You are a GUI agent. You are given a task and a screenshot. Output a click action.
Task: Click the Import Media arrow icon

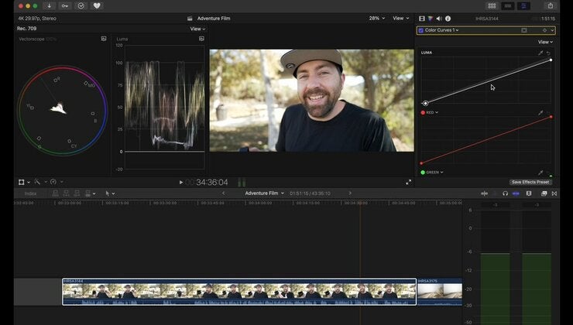[49, 6]
